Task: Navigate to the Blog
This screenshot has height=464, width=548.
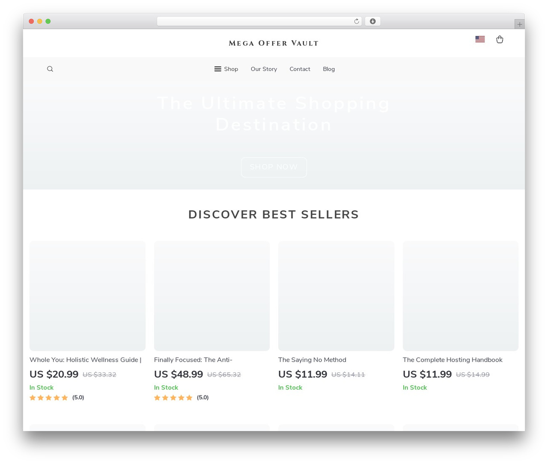Action: pyautogui.click(x=329, y=69)
